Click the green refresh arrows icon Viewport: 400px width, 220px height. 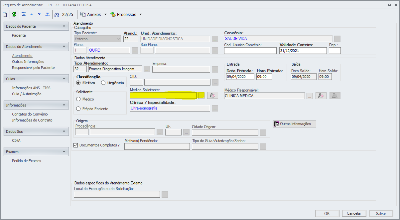pos(14,14)
